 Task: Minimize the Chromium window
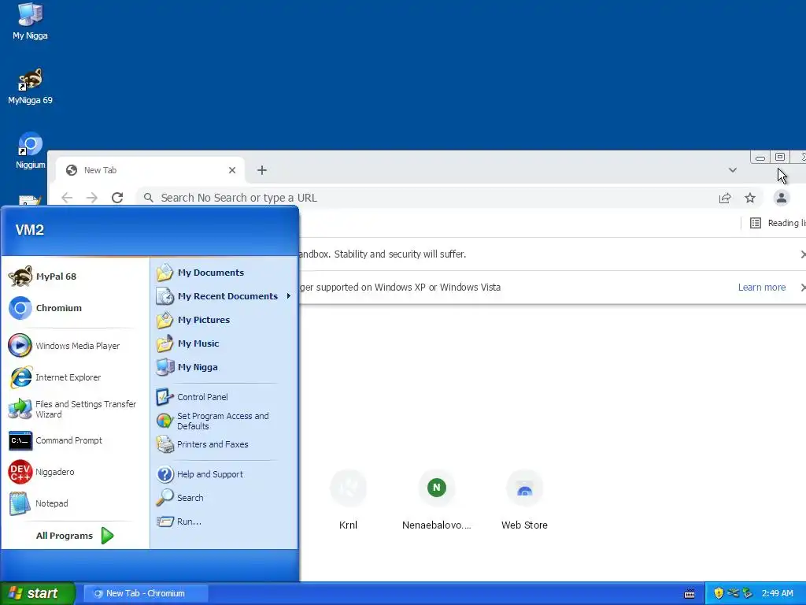(x=760, y=157)
